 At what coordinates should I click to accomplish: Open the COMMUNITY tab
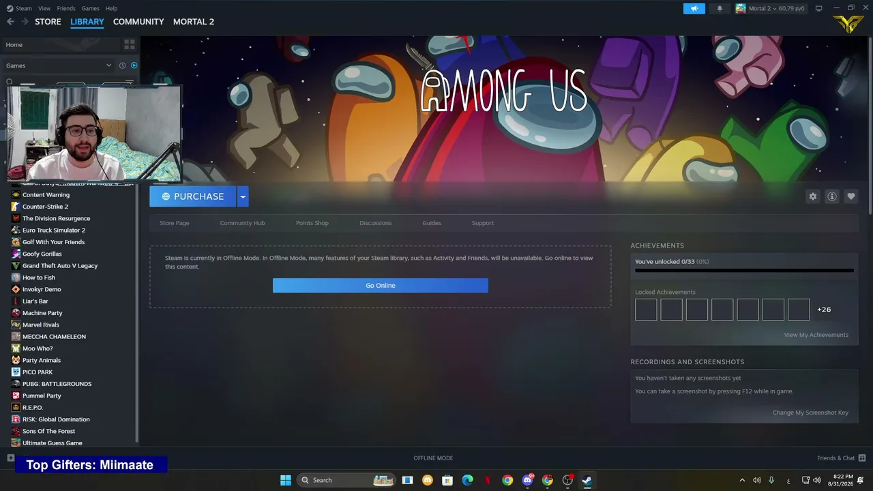click(x=138, y=22)
